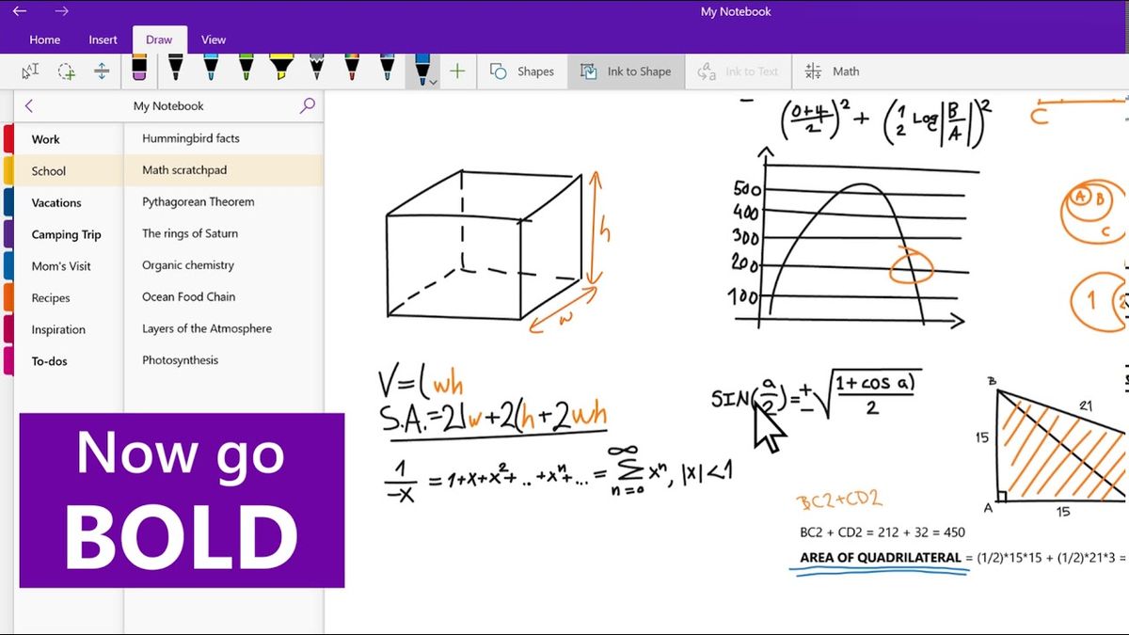Open the Pythagorean Theorem page
Viewport: 1129px width, 635px height.
199,201
